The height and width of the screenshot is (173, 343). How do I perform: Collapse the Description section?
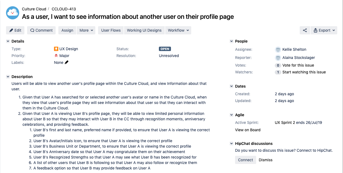(8, 77)
